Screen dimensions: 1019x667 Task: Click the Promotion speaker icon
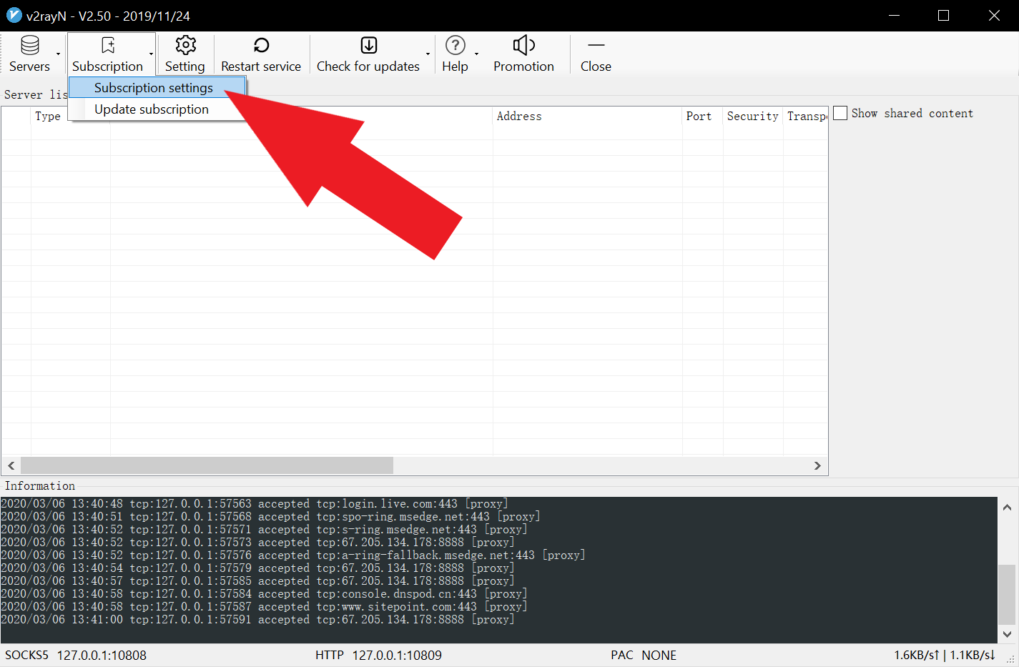tap(523, 46)
